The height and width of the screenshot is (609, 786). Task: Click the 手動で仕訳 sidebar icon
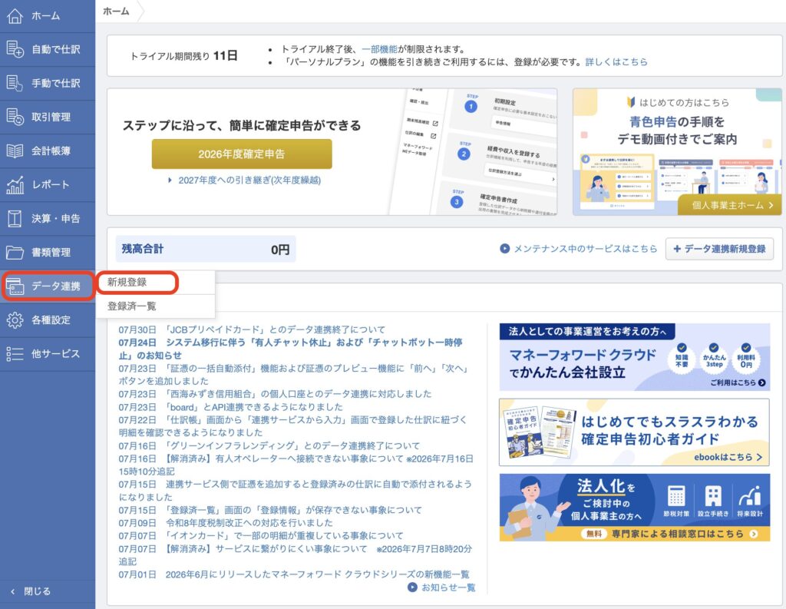(15, 83)
